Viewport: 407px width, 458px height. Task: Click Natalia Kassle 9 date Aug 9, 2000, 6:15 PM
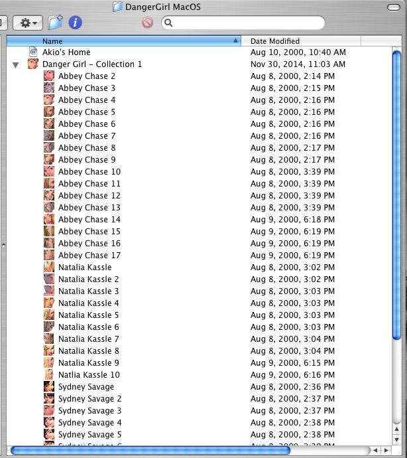292,363
